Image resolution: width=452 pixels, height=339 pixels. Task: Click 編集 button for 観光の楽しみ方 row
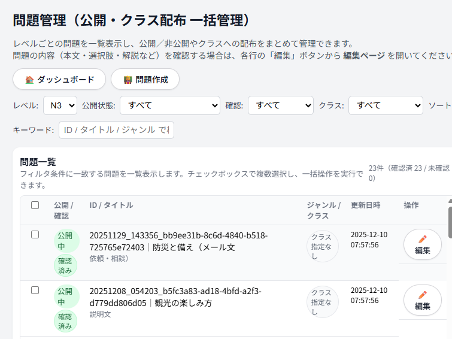422,300
